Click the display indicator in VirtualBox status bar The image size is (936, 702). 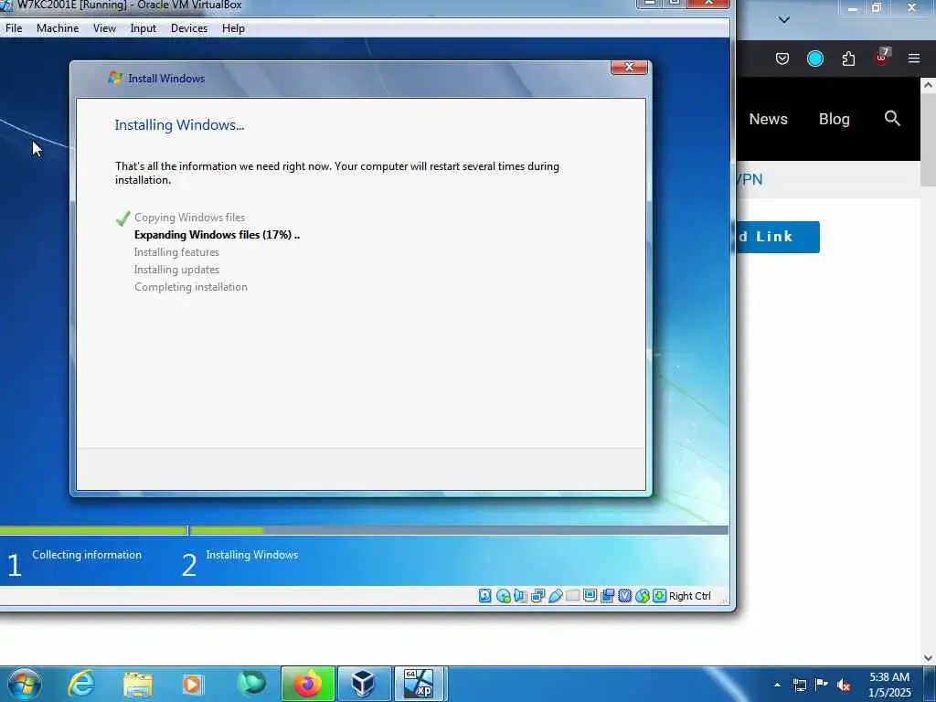(590, 596)
